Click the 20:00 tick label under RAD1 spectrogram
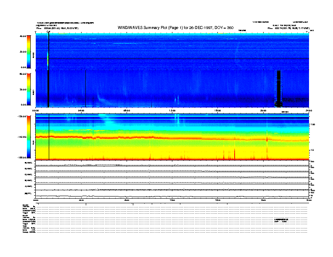Screen dimensions: 333x257 coord(263,110)
